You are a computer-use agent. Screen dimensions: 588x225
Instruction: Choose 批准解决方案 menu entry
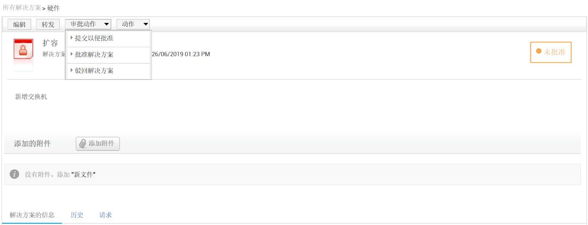pyautogui.click(x=94, y=55)
